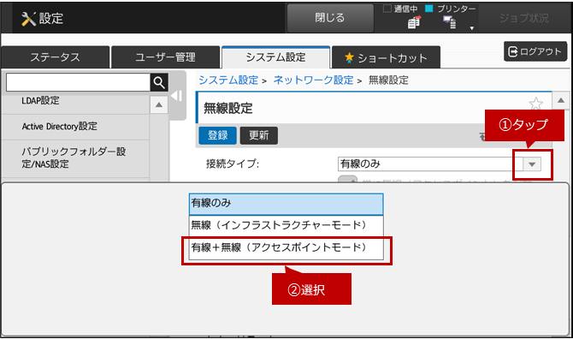This screenshot has height=339, width=573.
Task: Click the 登録 button
Action: tap(218, 135)
